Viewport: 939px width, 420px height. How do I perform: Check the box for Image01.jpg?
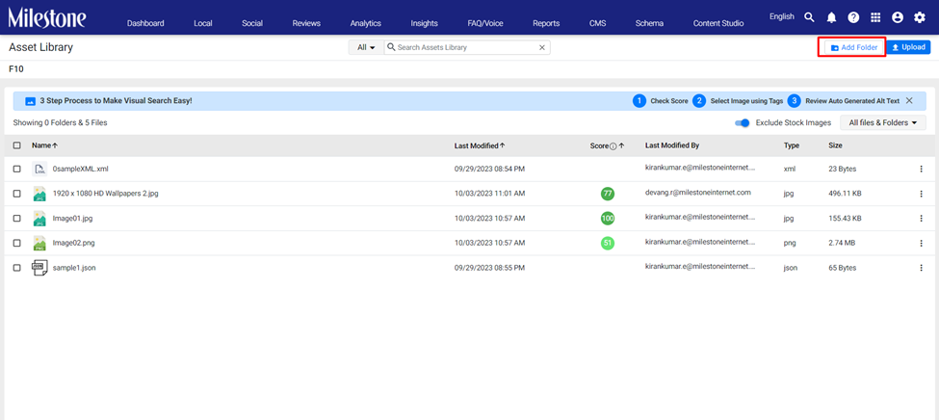point(16,219)
